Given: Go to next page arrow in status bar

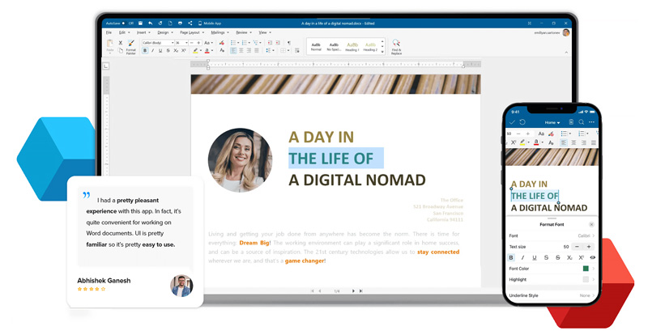Looking at the screenshot, I should tap(353, 290).
